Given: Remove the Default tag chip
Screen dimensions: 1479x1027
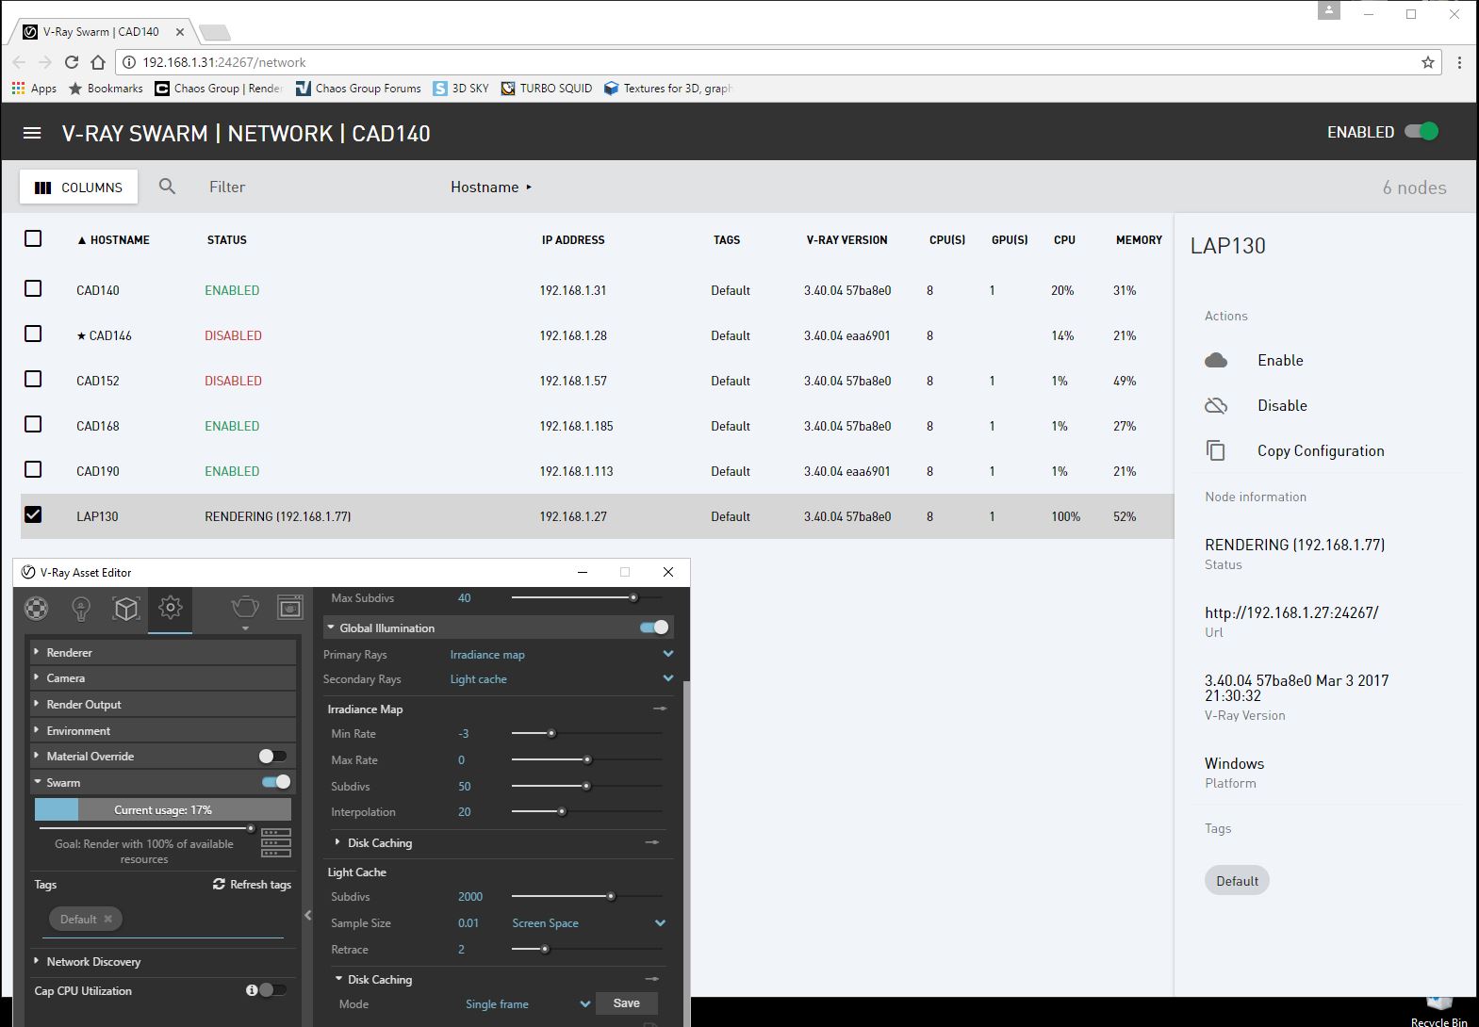Looking at the screenshot, I should (108, 919).
